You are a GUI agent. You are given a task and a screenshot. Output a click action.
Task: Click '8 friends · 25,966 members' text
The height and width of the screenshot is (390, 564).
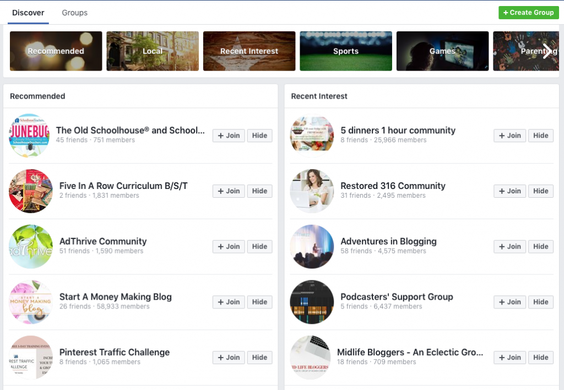coord(383,140)
